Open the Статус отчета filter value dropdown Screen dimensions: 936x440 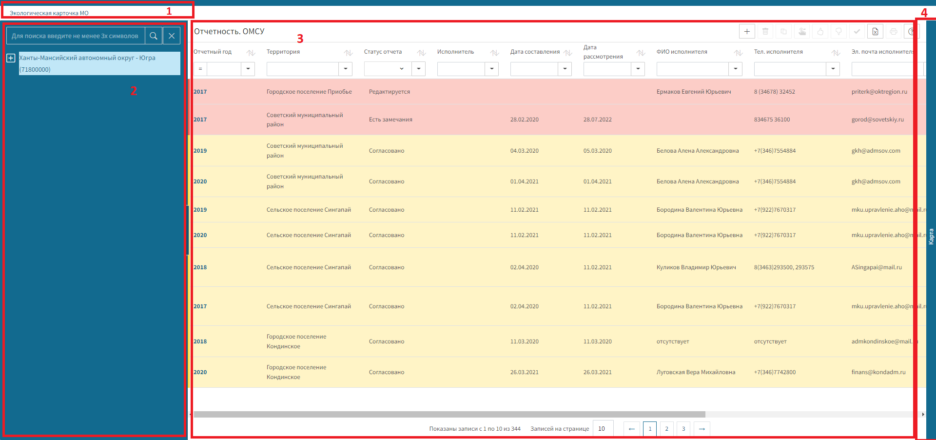pos(401,69)
